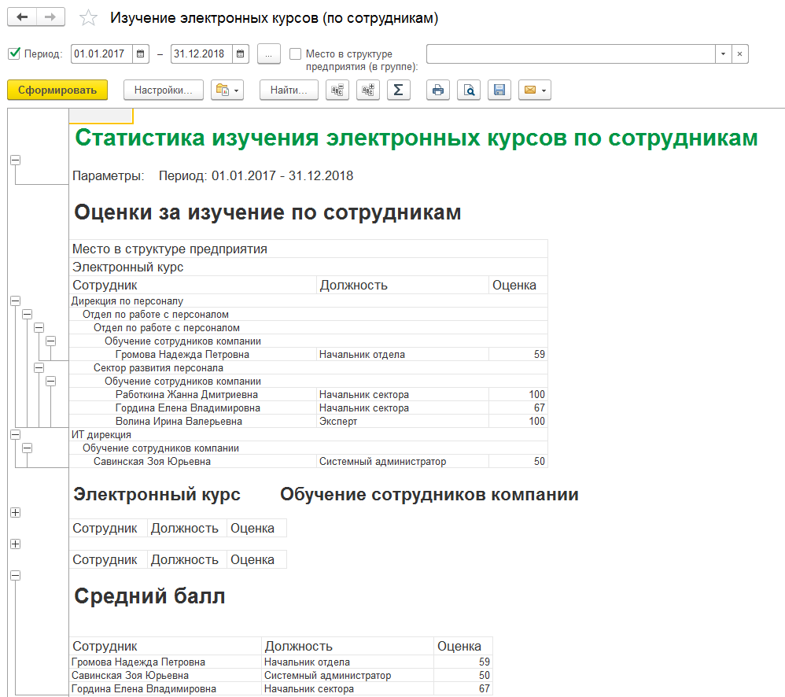Collapse the Дирекция по персоналу group
785x697 pixels.
point(14,301)
